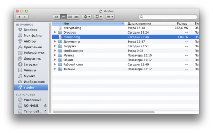Switch to Cover Flow view mode
Image resolution: width=213 pixels, height=133 pixels.
coord(77,17)
